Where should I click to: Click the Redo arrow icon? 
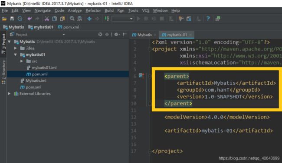click(x=37, y=19)
